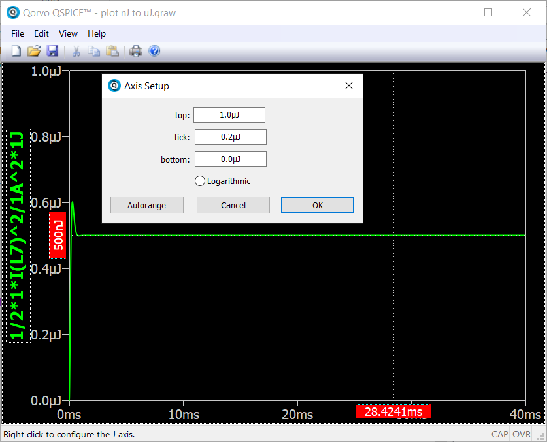Open the File menu
The width and height of the screenshot is (547, 442).
18,33
